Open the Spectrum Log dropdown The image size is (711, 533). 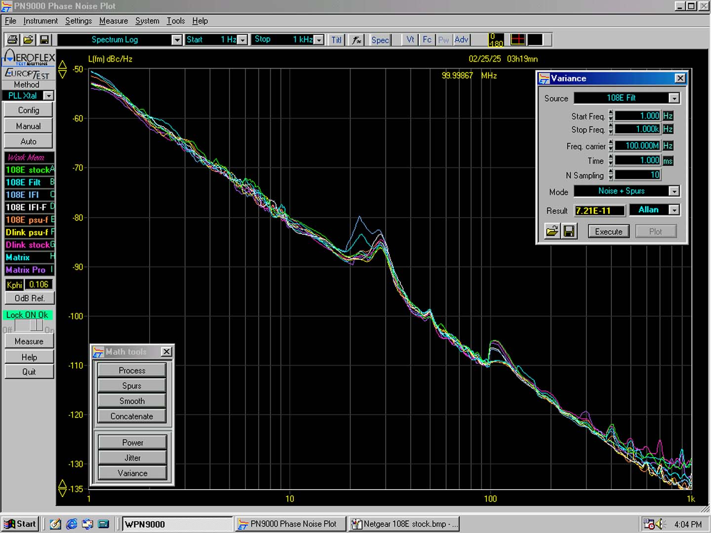(177, 40)
